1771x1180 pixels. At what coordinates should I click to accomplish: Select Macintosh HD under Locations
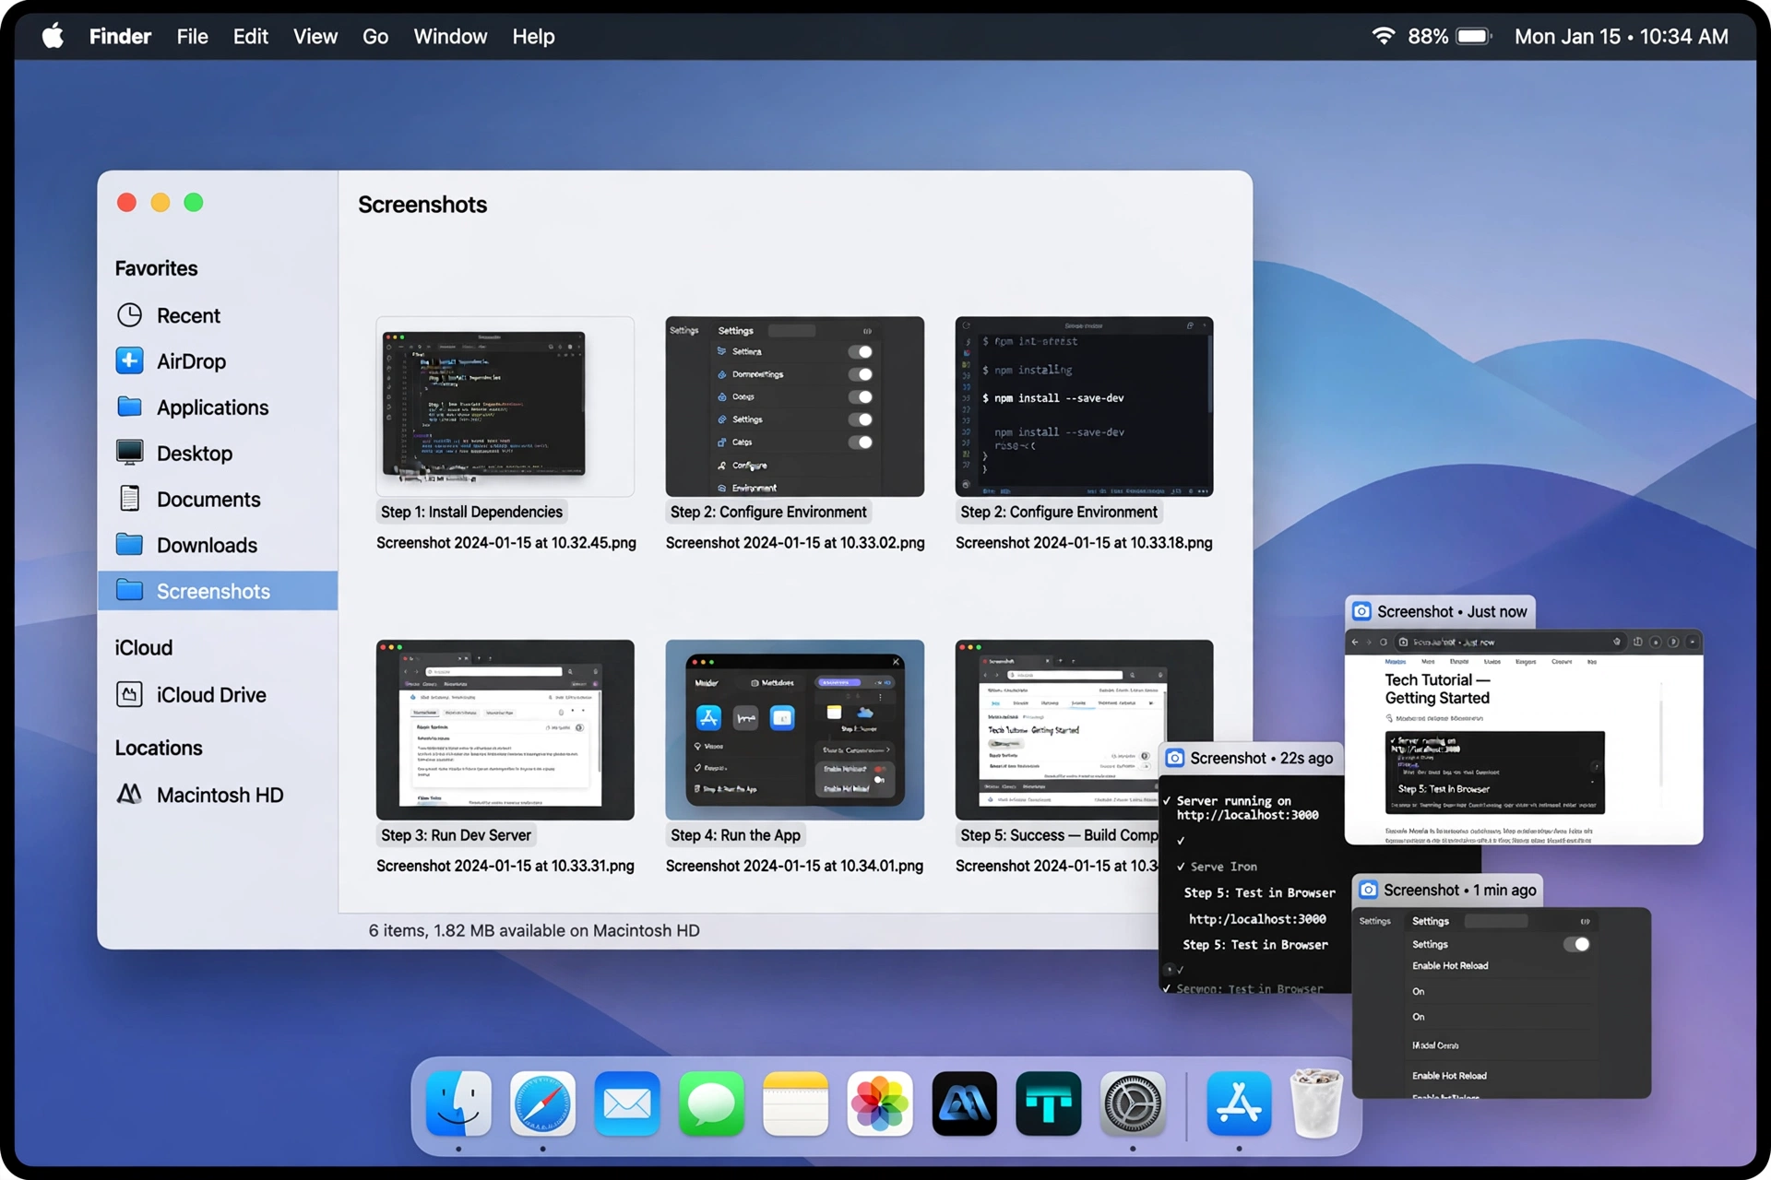click(218, 795)
